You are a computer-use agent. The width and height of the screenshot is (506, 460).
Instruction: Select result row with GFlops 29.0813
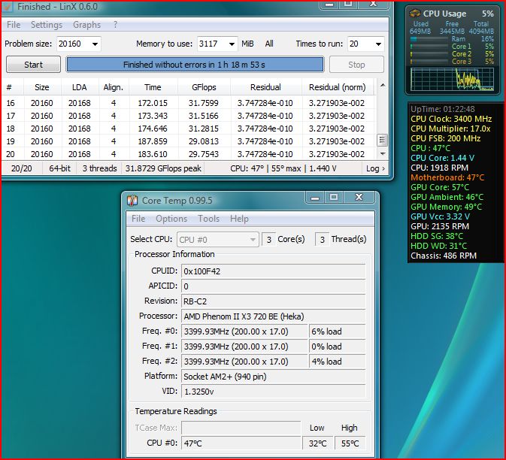(x=188, y=141)
